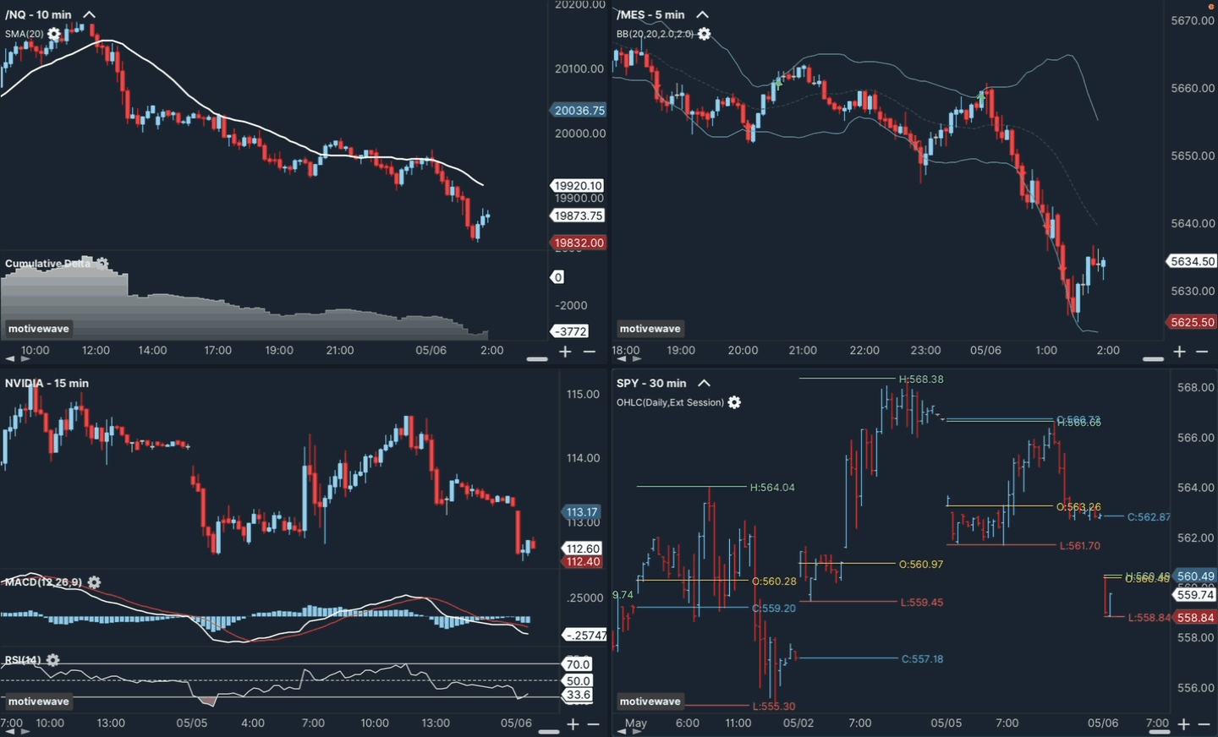1218x737 pixels.
Task: Collapse the /MES - 5 min panel chevron
Action: [703, 14]
